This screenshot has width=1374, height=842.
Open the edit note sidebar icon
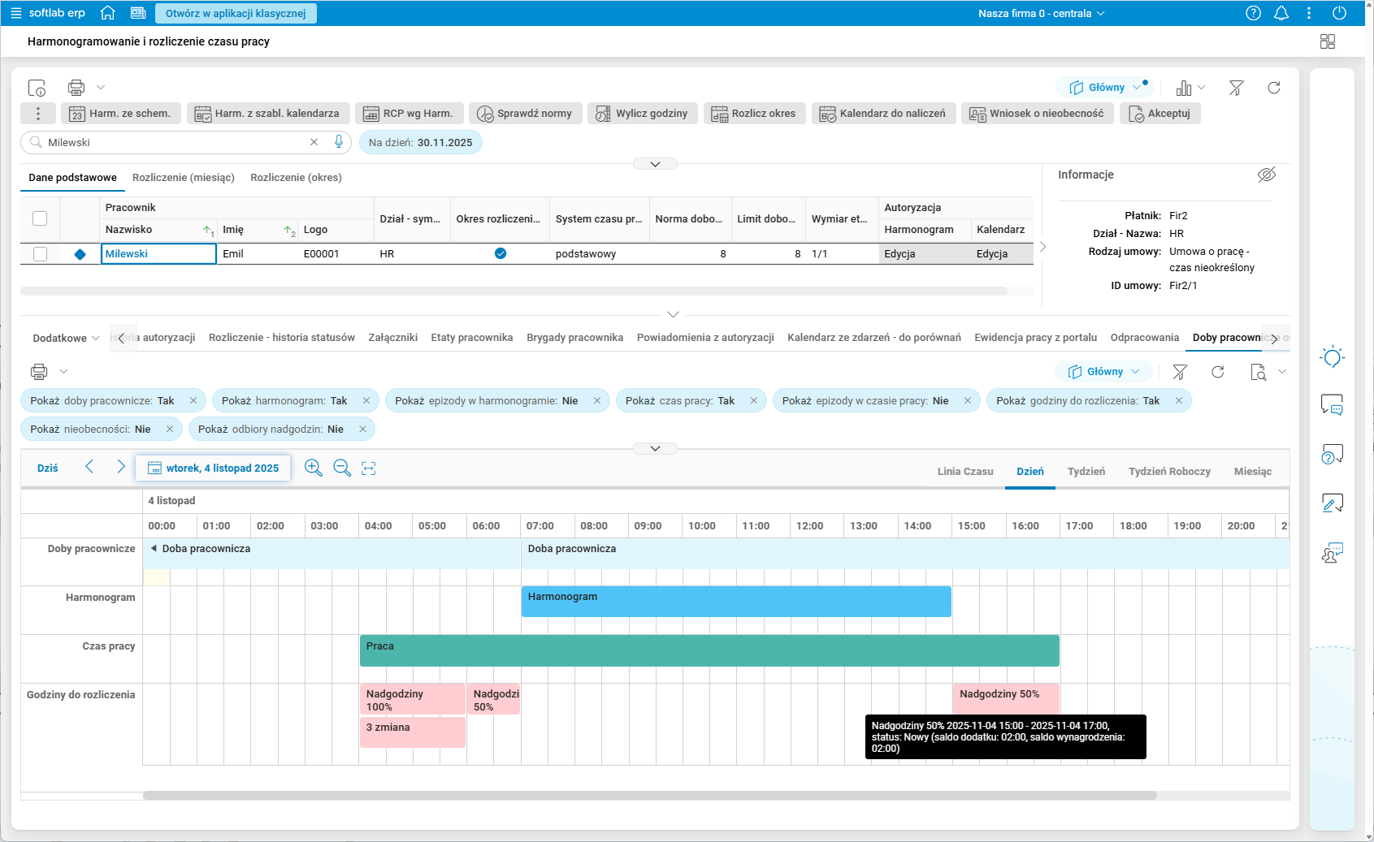(1333, 503)
